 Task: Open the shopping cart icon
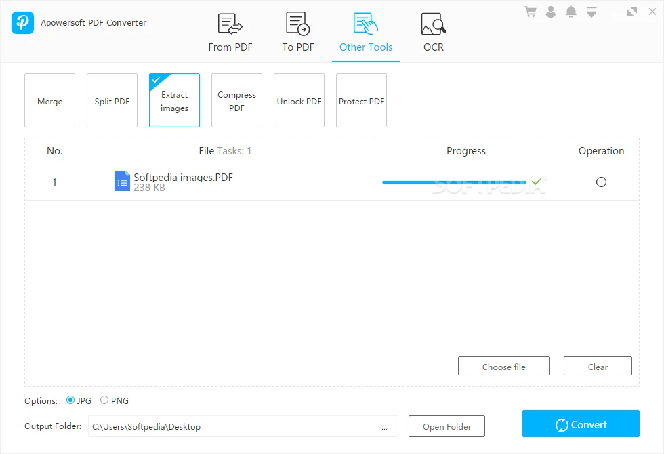point(530,12)
